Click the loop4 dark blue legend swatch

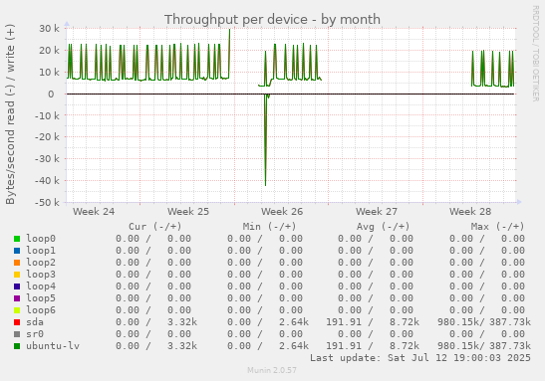click(x=17, y=286)
